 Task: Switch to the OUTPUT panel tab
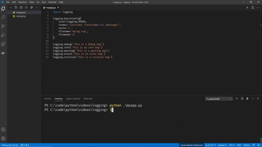47,99
